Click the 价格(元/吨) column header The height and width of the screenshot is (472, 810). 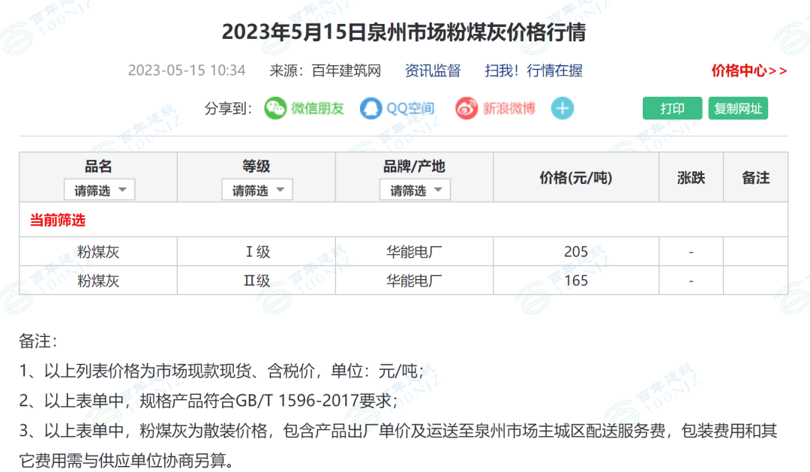pyautogui.click(x=576, y=178)
